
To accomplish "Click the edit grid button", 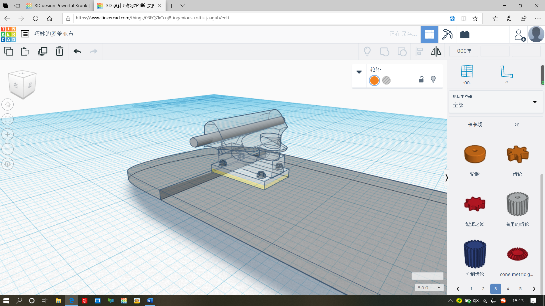I will [x=427, y=276].
